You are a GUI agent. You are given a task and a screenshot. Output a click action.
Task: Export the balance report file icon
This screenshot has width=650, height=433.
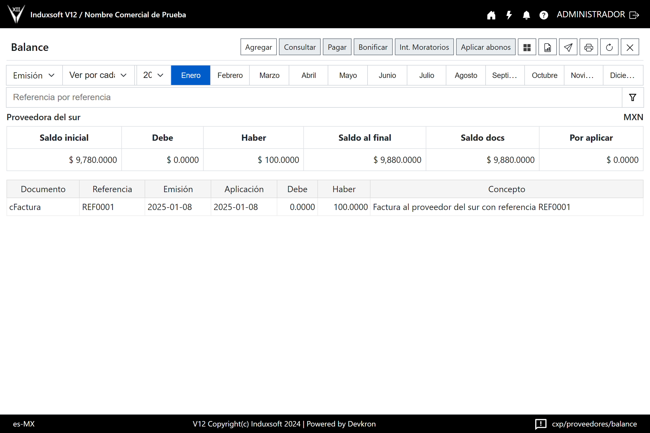tap(547, 47)
